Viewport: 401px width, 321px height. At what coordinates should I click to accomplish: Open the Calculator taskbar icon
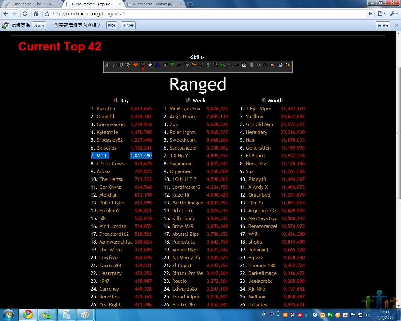tap(66, 315)
